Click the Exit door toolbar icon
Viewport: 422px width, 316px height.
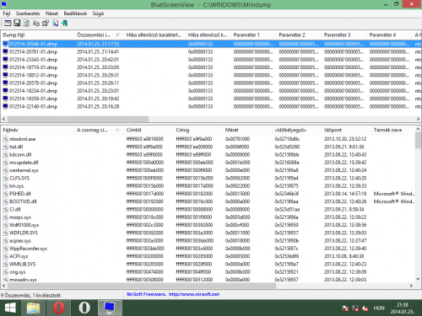65,24
